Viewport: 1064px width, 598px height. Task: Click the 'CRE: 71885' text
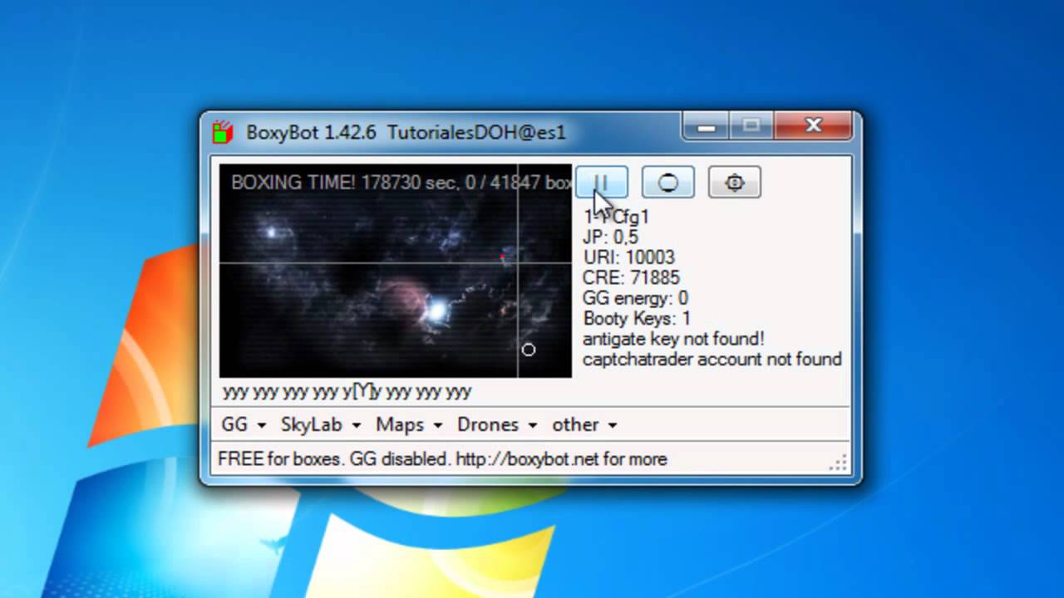tap(631, 277)
